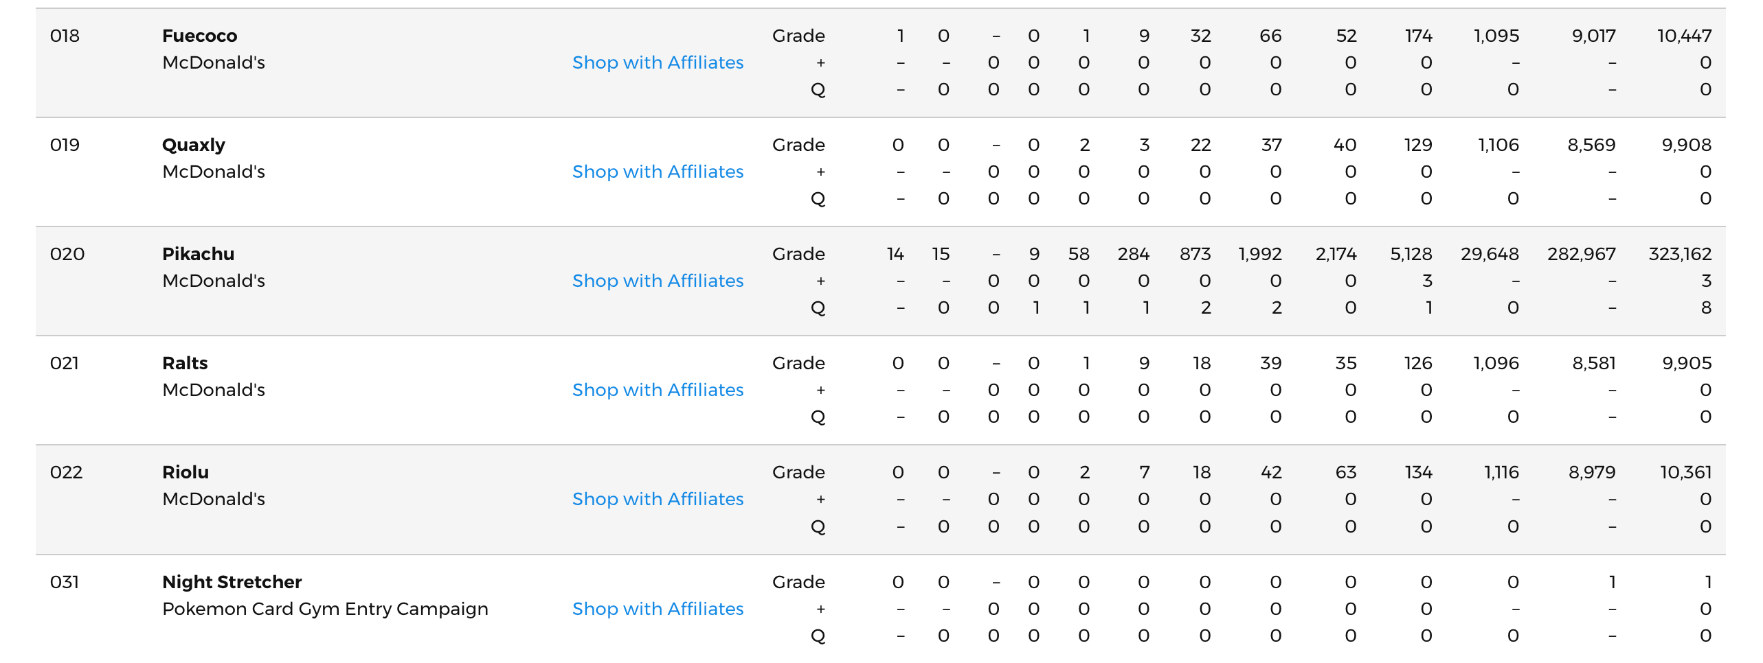Click Ralts grade count 8,581

tap(1593, 363)
